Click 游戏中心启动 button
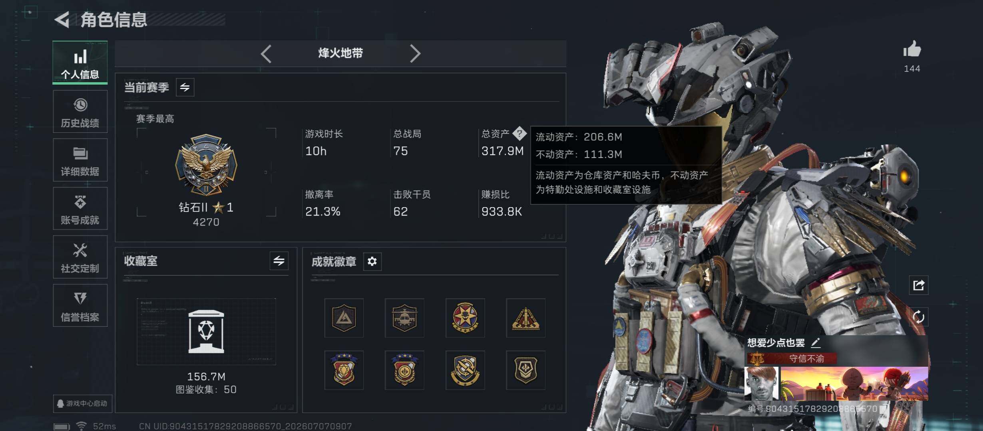 tap(82, 403)
